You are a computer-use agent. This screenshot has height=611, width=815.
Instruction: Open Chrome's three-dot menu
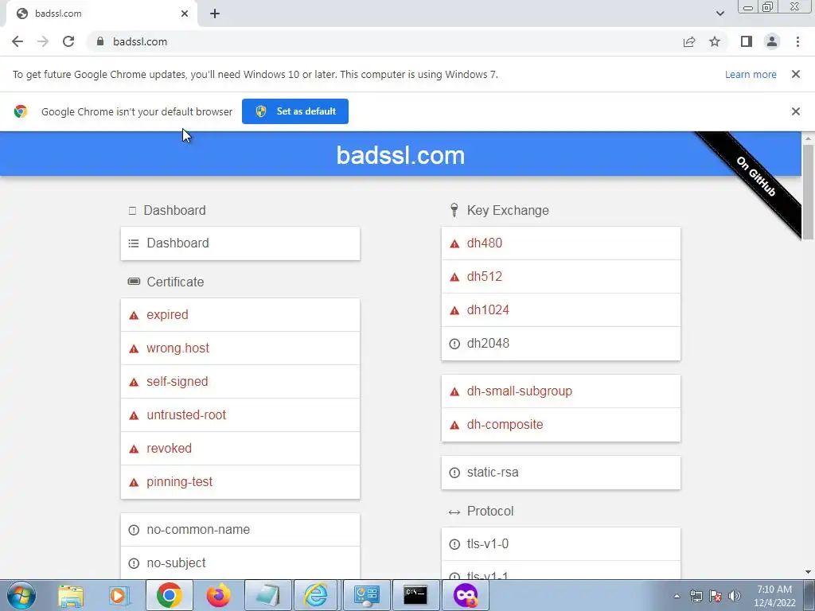[797, 41]
